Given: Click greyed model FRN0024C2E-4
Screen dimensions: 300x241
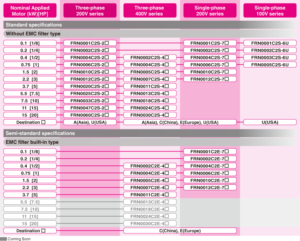Looking at the screenshot, I should click(x=150, y=216).
